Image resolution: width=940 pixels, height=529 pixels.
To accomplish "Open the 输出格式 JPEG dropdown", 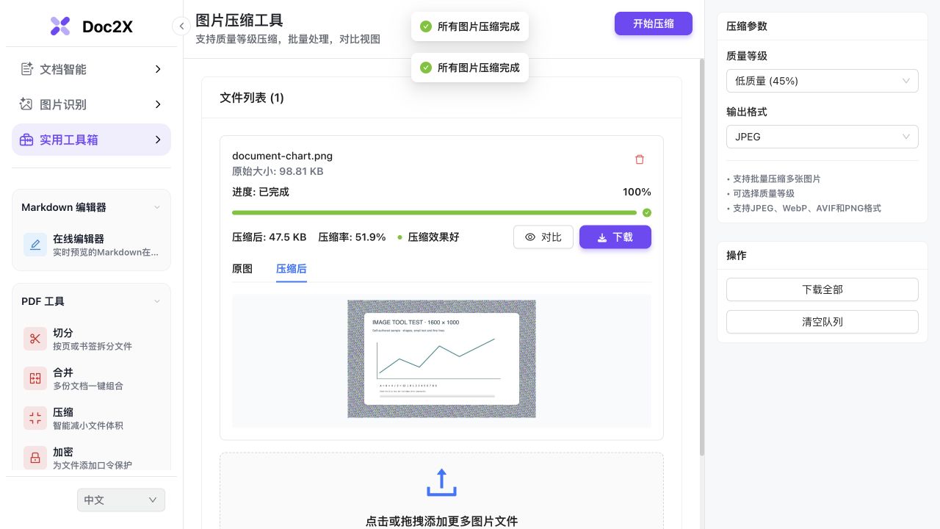I will [x=822, y=137].
